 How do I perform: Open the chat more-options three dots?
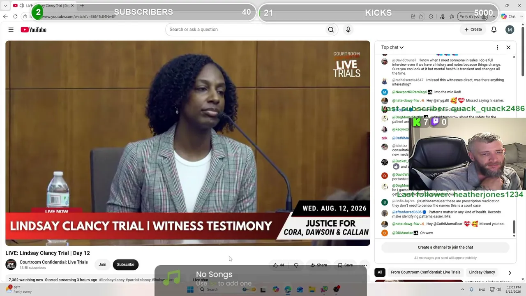tap(497, 47)
